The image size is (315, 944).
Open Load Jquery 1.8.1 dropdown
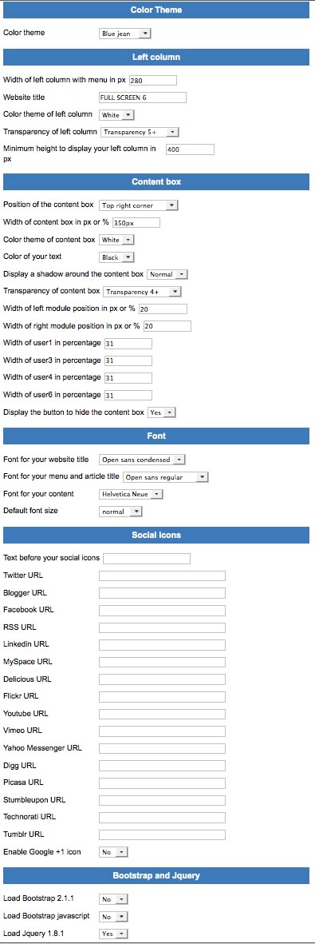click(x=113, y=934)
